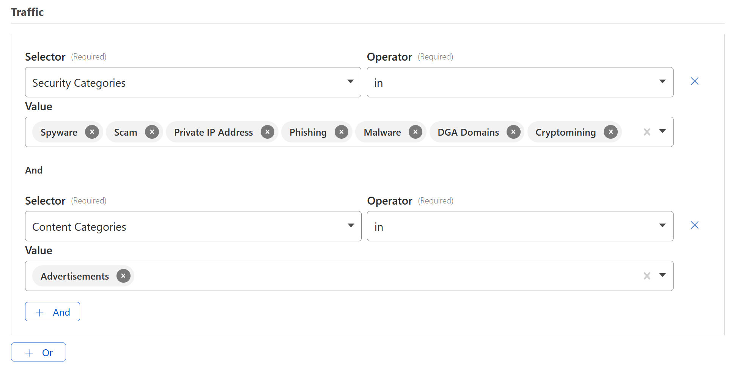Remove the Spyware tag

tap(92, 132)
